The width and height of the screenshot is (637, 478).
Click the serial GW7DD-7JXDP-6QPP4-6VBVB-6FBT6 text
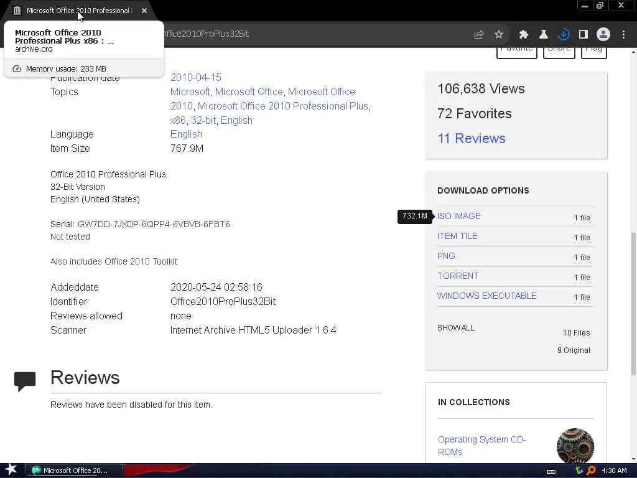(154, 224)
